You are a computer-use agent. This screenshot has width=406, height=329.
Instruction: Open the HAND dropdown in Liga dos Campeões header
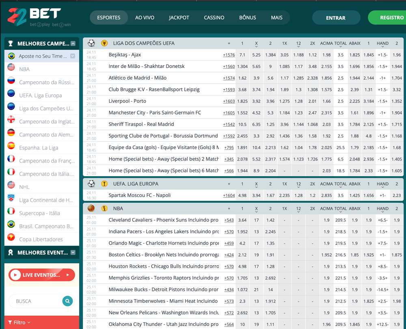pos(383,44)
